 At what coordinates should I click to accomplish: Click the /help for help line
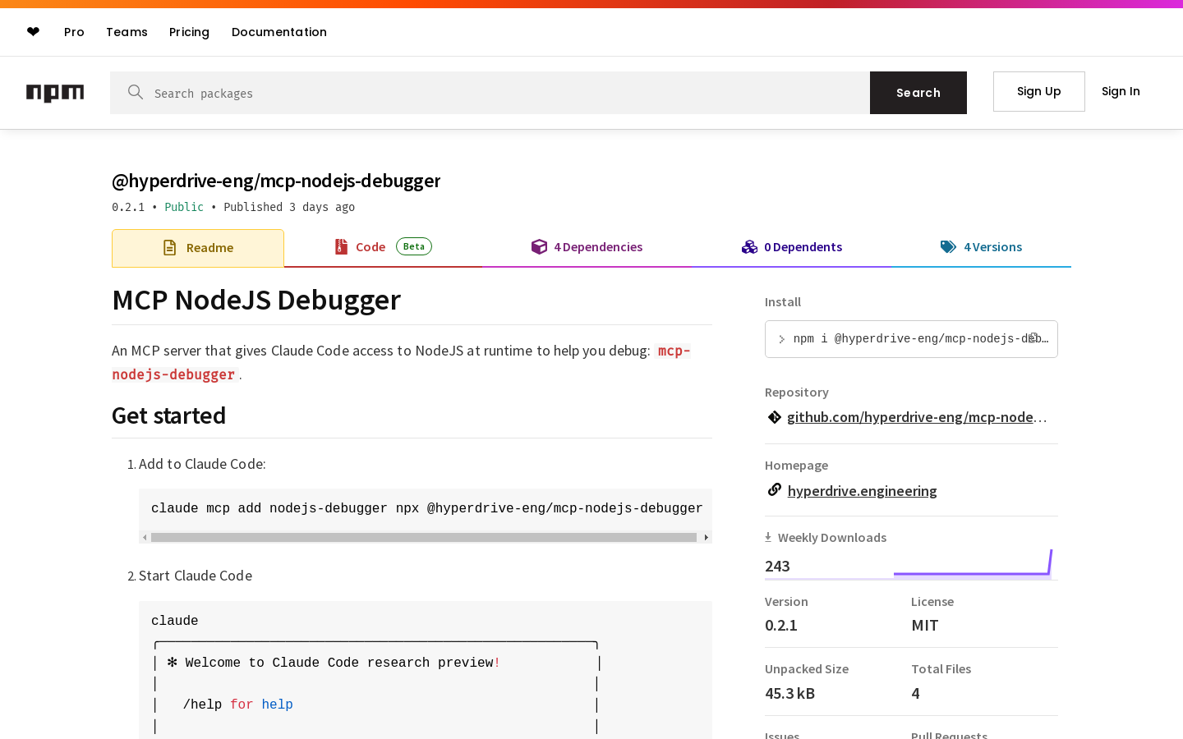click(x=237, y=705)
